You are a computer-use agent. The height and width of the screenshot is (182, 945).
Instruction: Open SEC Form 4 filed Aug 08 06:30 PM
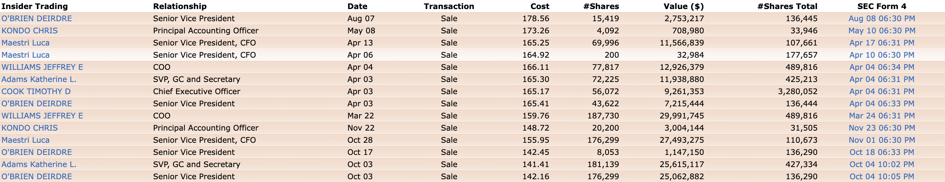[x=882, y=18]
